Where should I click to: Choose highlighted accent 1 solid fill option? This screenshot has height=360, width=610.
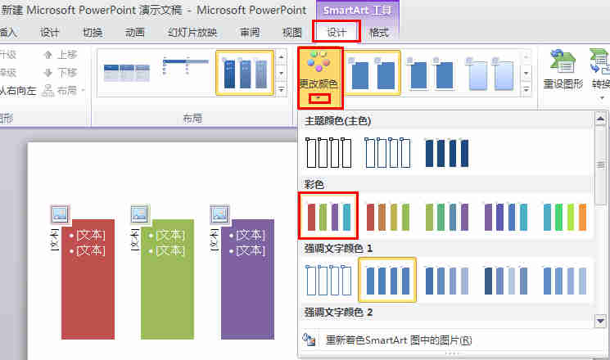click(x=387, y=280)
